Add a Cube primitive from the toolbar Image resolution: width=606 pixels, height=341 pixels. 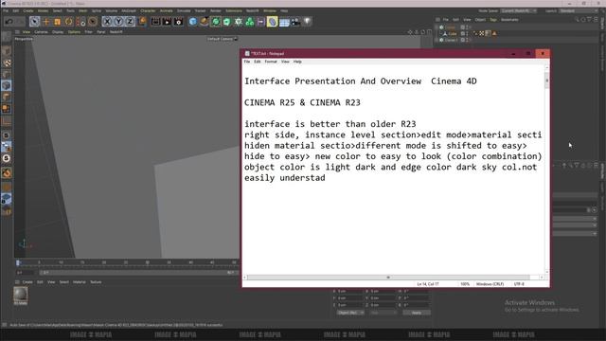[192, 22]
